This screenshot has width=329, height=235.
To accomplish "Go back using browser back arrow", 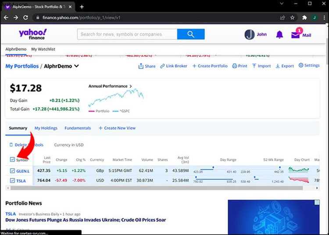I will point(6,18).
